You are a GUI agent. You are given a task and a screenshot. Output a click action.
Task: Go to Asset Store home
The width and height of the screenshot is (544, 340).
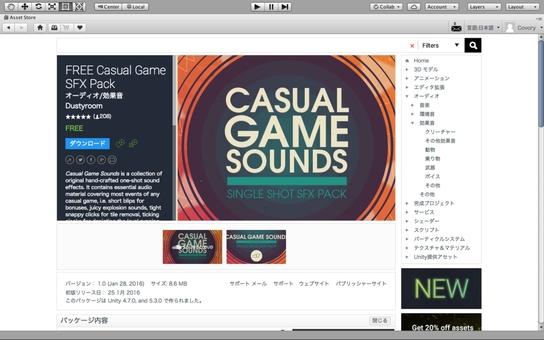click(x=40, y=28)
